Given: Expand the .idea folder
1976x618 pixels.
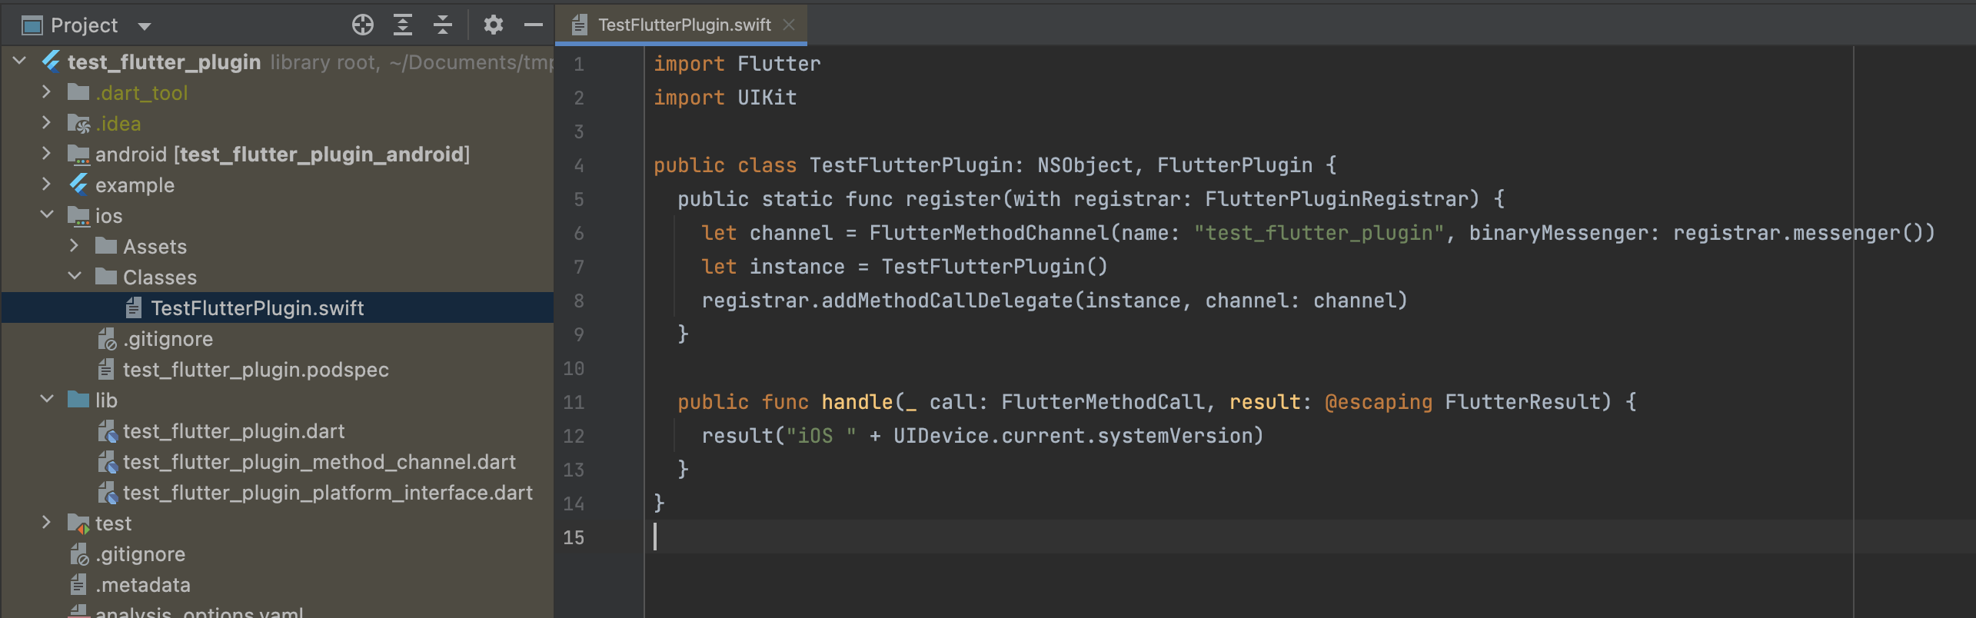Looking at the screenshot, I should point(46,122).
